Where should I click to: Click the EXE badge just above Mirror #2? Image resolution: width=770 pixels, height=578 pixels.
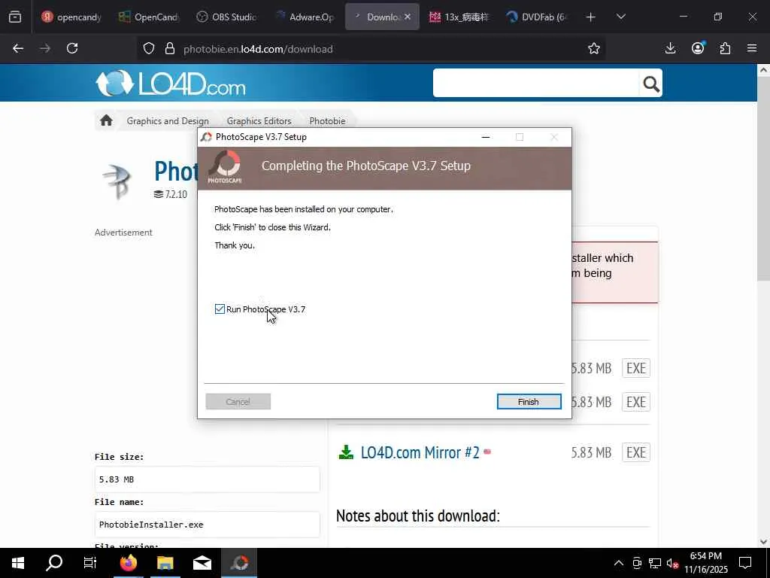(x=636, y=402)
